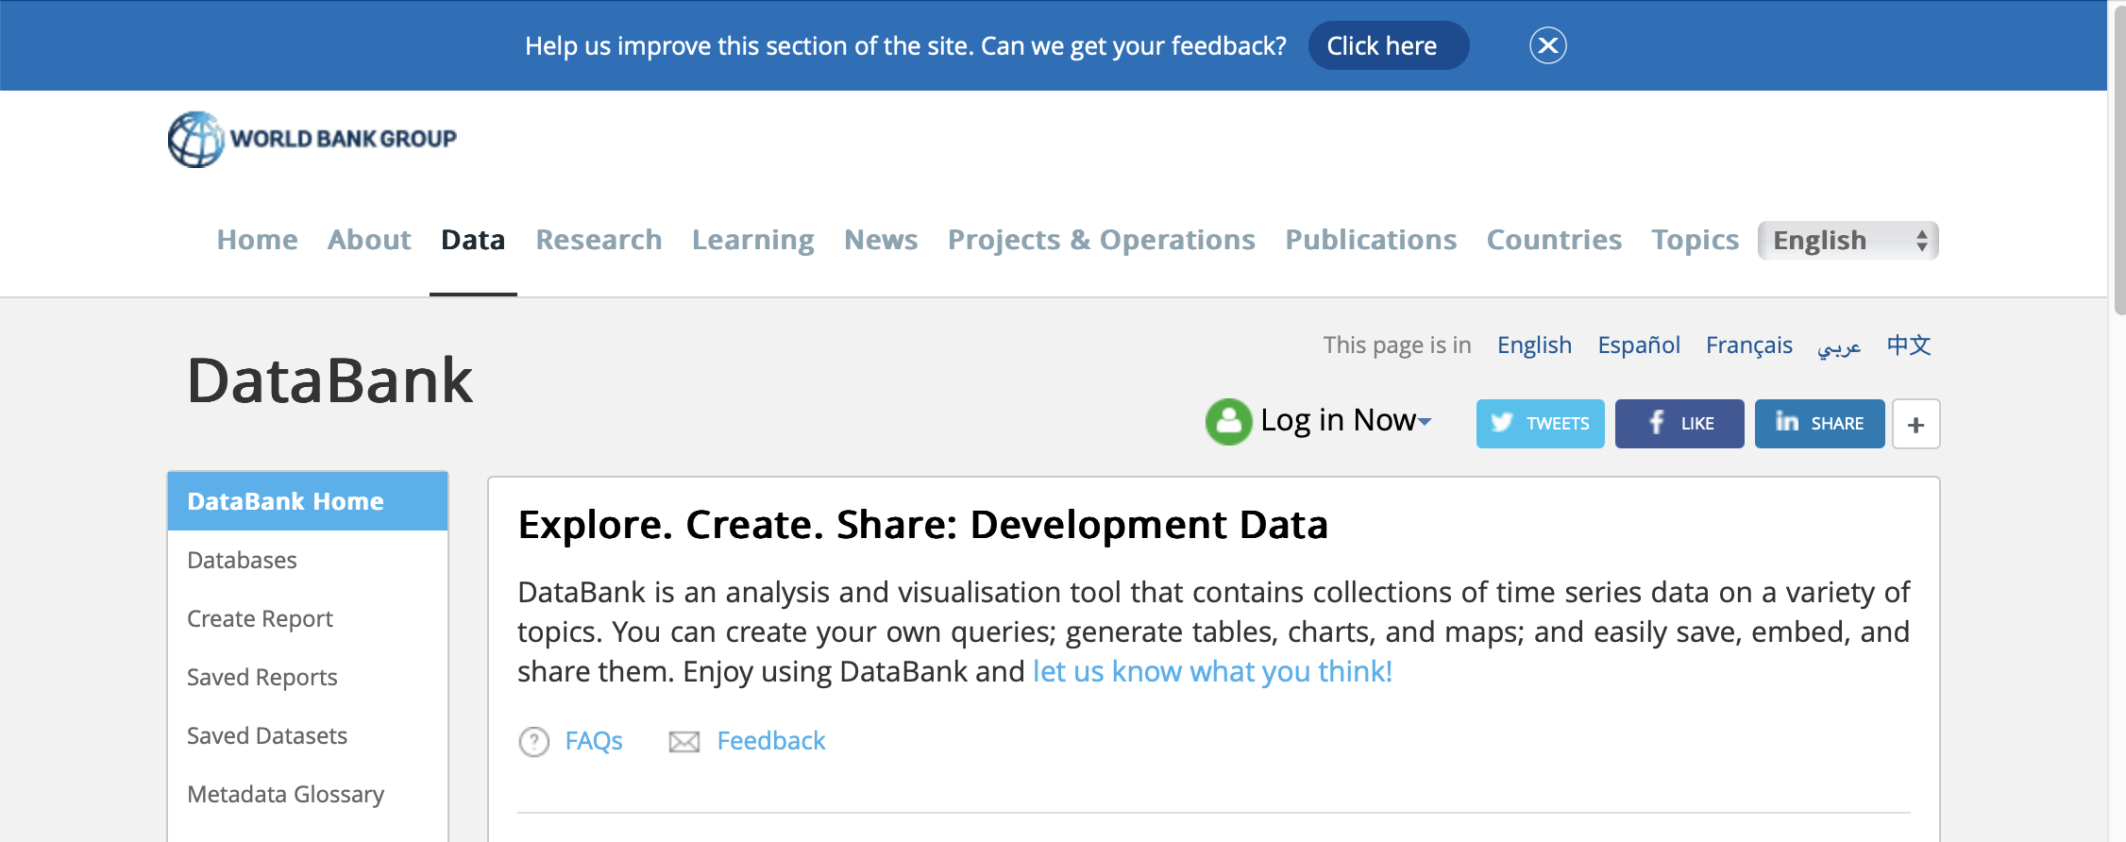This screenshot has width=2126, height=842.
Task: Click the 'Click here' feedback button
Action: click(1388, 45)
